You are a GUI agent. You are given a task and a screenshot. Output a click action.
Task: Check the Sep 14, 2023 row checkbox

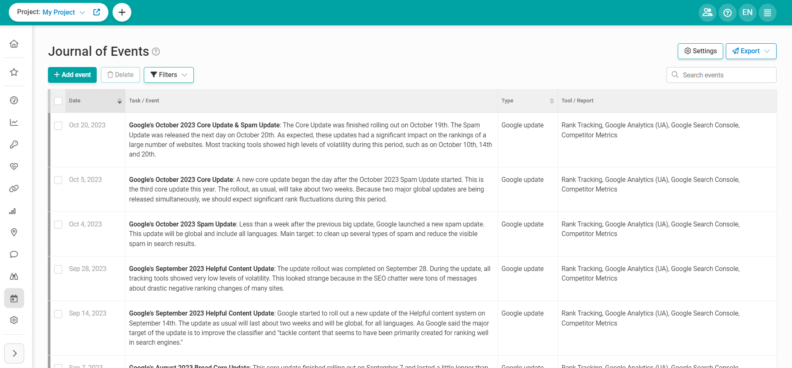58,313
